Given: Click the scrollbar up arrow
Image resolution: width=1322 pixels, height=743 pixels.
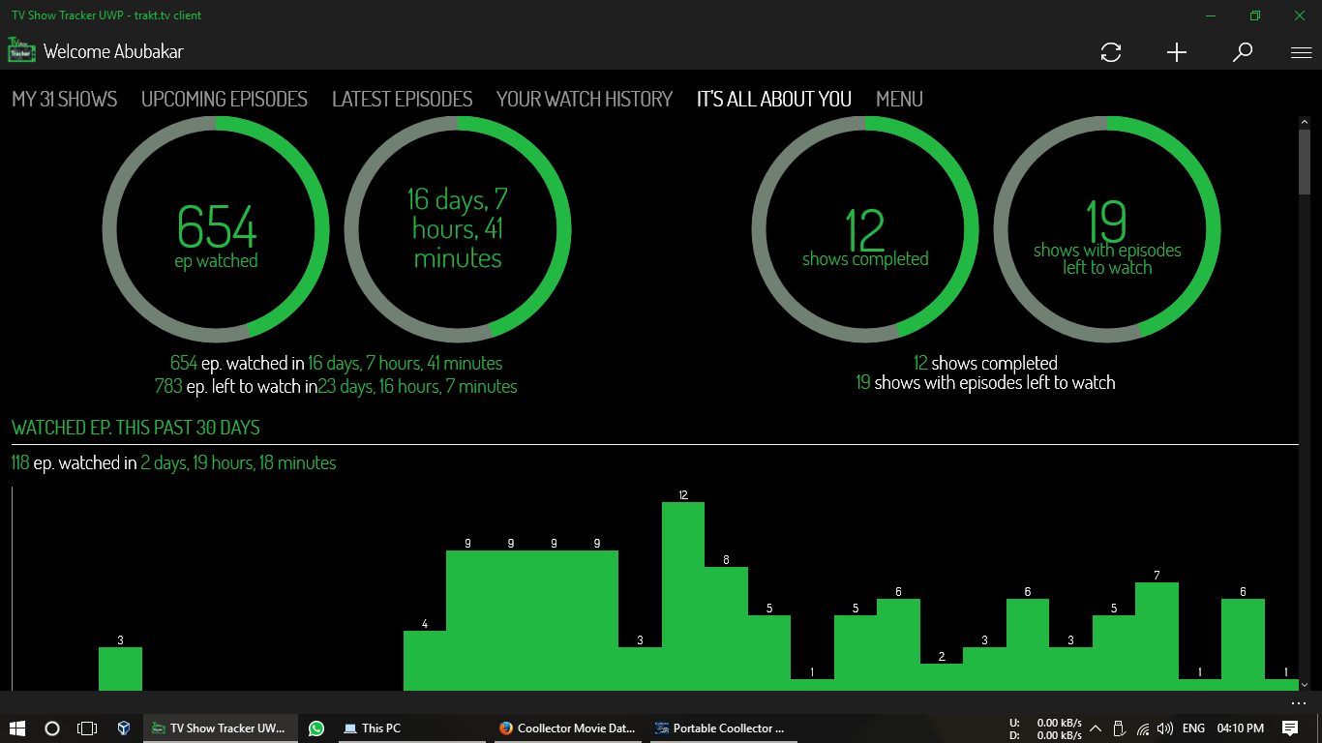Looking at the screenshot, I should pos(1305,123).
